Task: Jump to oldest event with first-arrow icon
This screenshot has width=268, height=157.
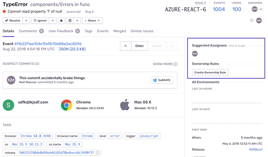Action: click(125, 46)
